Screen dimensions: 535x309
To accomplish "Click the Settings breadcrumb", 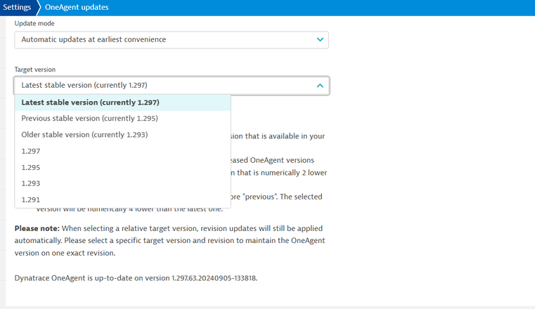I will click(17, 7).
